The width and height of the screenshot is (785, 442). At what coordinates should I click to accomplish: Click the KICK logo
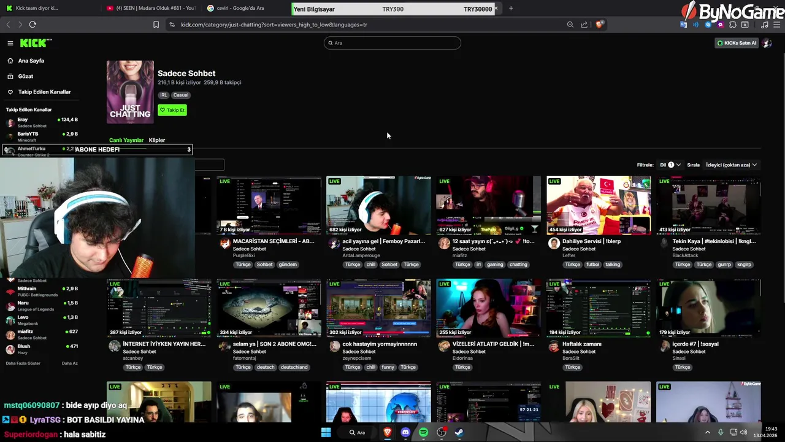(36, 43)
